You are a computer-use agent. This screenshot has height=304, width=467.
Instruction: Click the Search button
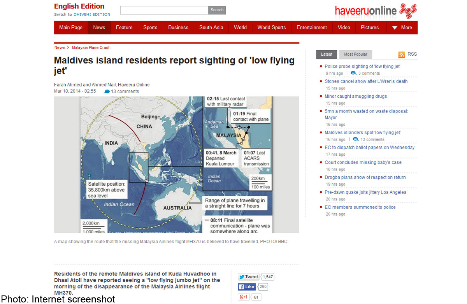(x=217, y=10)
